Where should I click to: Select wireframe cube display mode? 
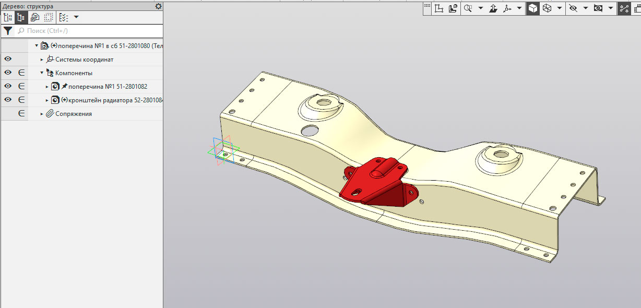tap(547, 8)
